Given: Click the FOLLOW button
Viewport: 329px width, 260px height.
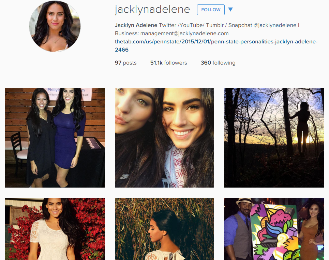Looking at the screenshot, I should pyautogui.click(x=211, y=10).
